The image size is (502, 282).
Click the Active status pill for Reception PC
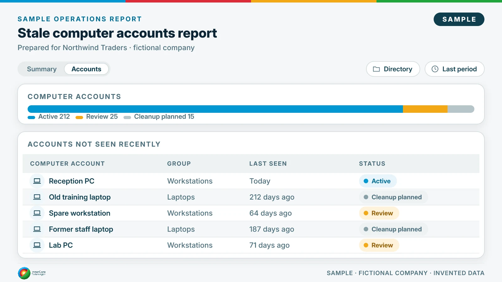tap(378, 181)
